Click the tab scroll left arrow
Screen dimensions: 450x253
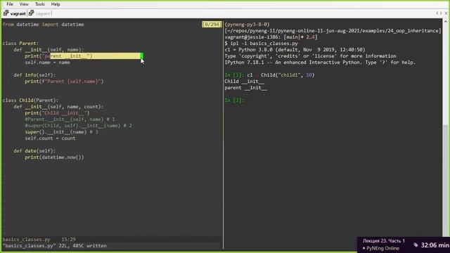[437, 13]
